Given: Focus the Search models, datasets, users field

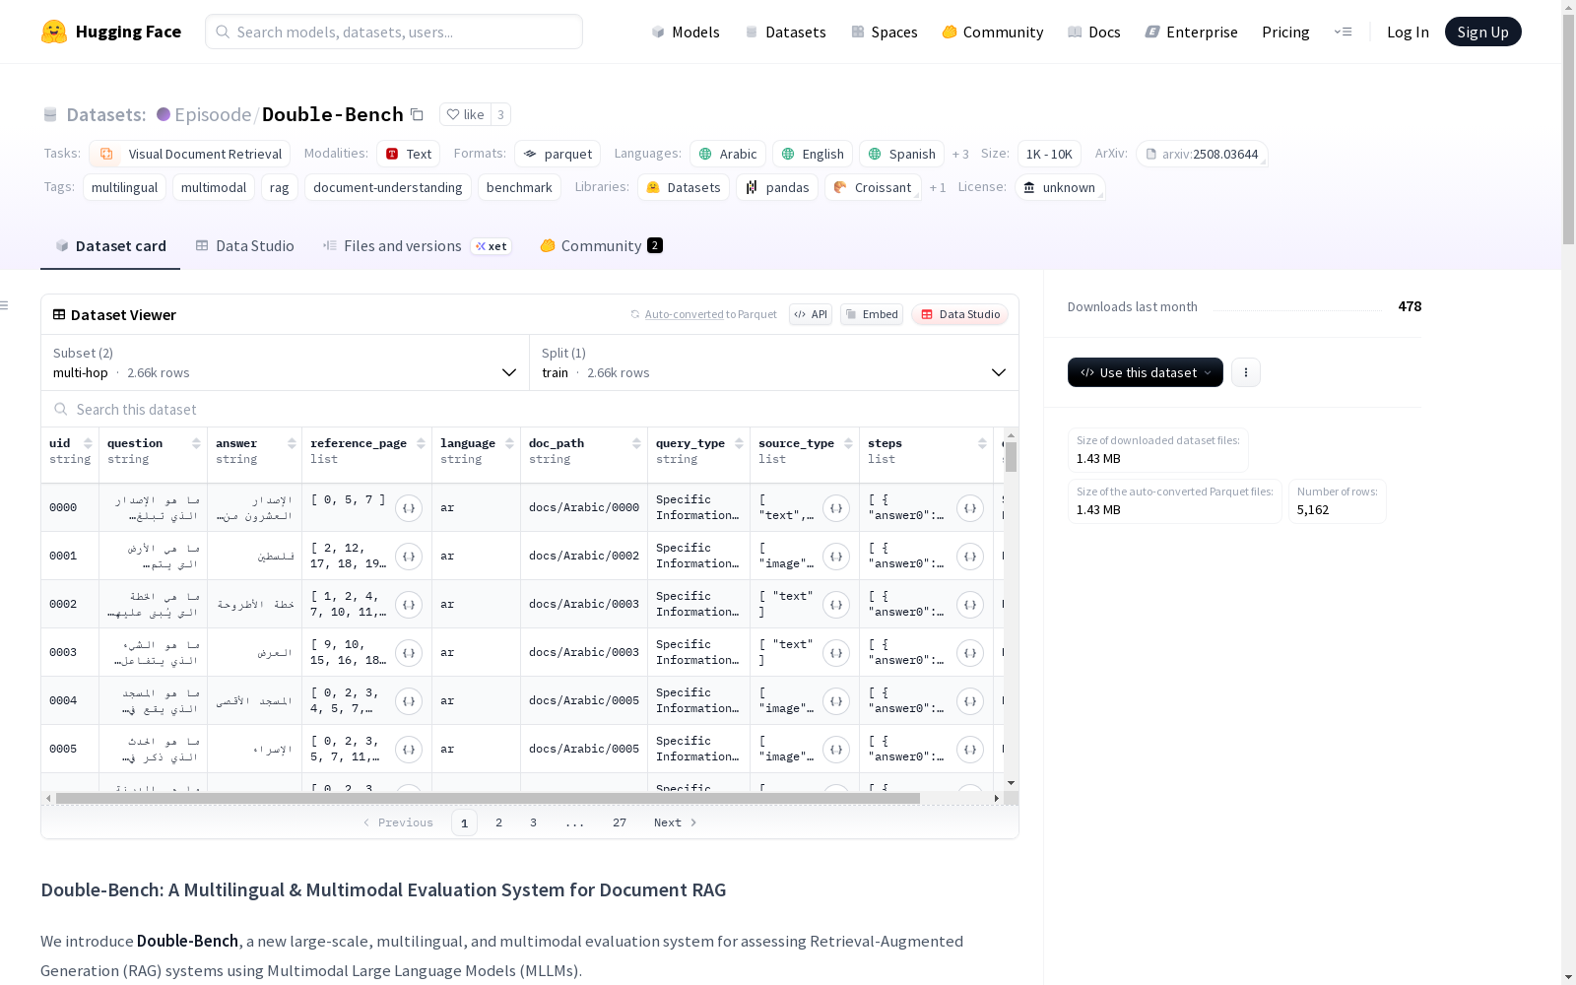Looking at the screenshot, I should [x=394, y=32].
